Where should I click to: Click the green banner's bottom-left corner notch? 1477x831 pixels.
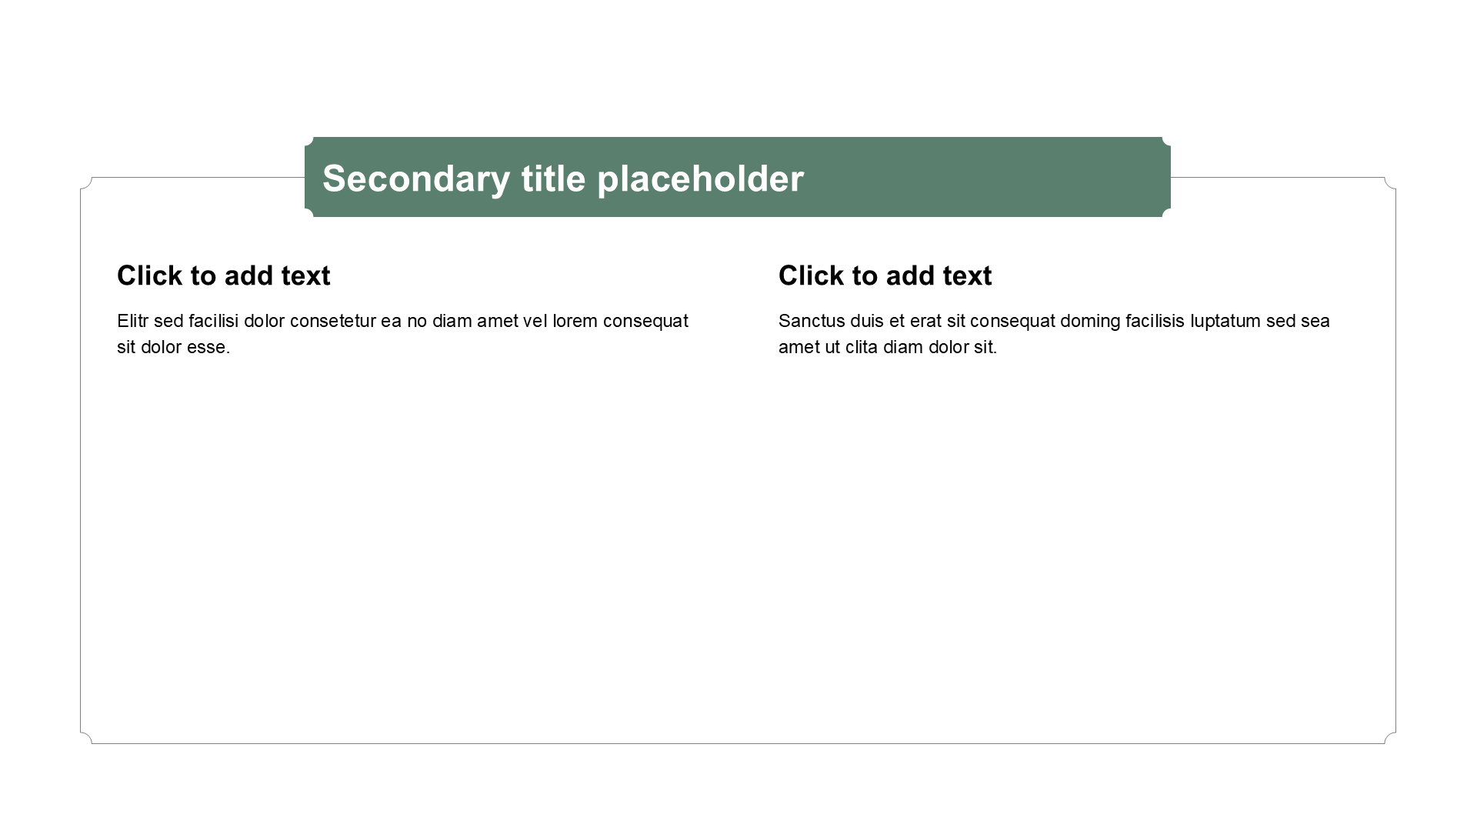coord(309,212)
